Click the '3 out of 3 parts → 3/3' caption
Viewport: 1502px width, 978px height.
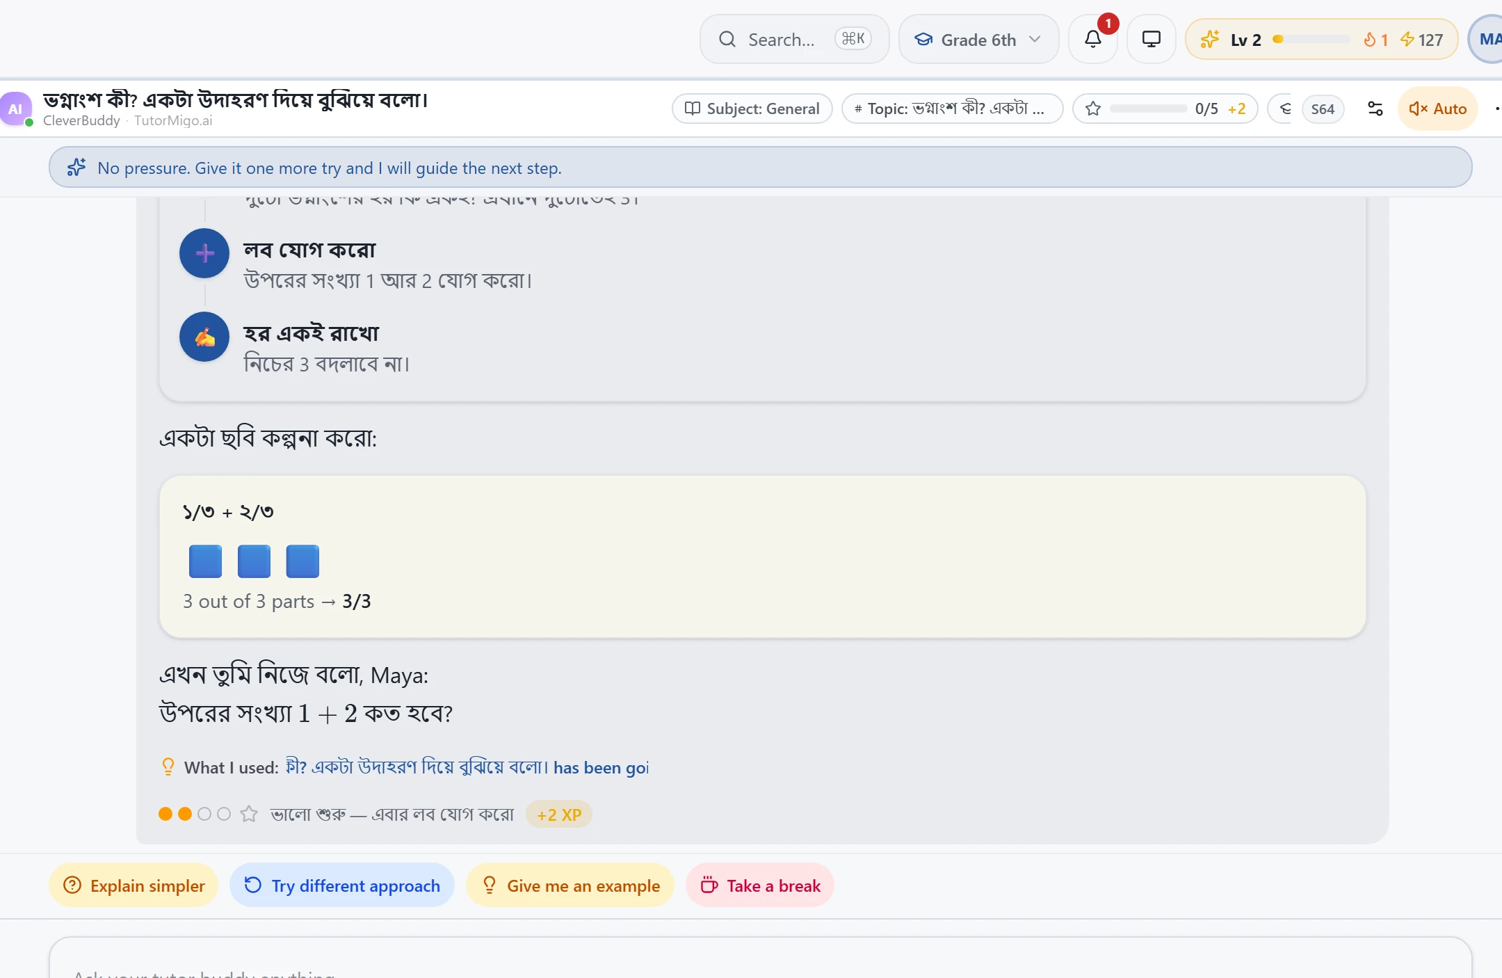click(x=277, y=602)
